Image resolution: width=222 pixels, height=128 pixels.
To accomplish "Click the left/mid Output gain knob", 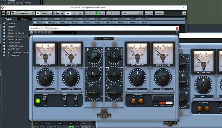I will (x=71, y=77).
